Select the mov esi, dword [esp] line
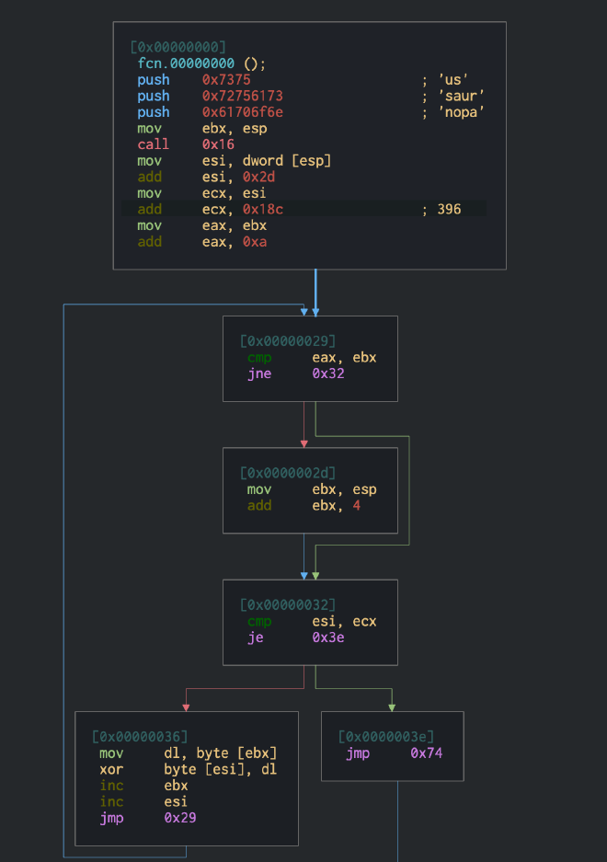 [235, 161]
